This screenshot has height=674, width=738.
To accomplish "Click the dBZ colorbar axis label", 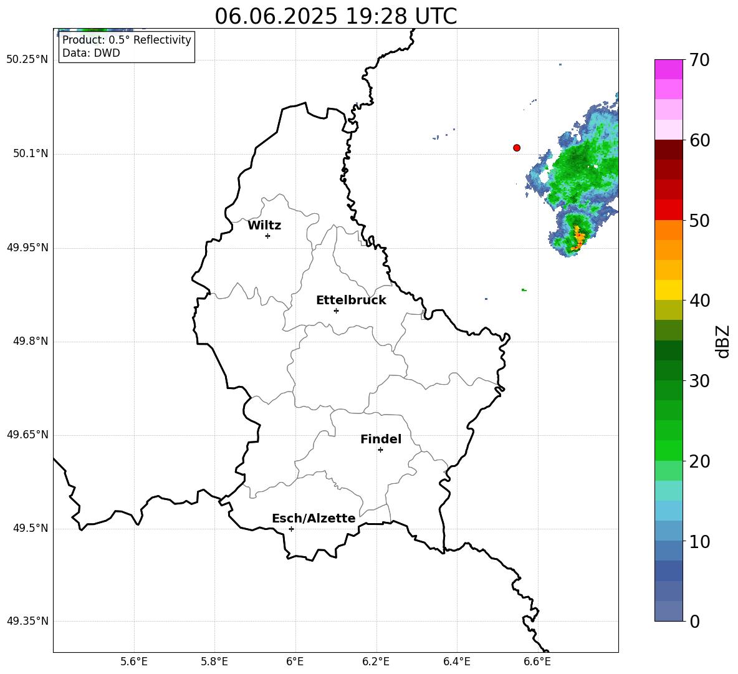I will pos(722,341).
